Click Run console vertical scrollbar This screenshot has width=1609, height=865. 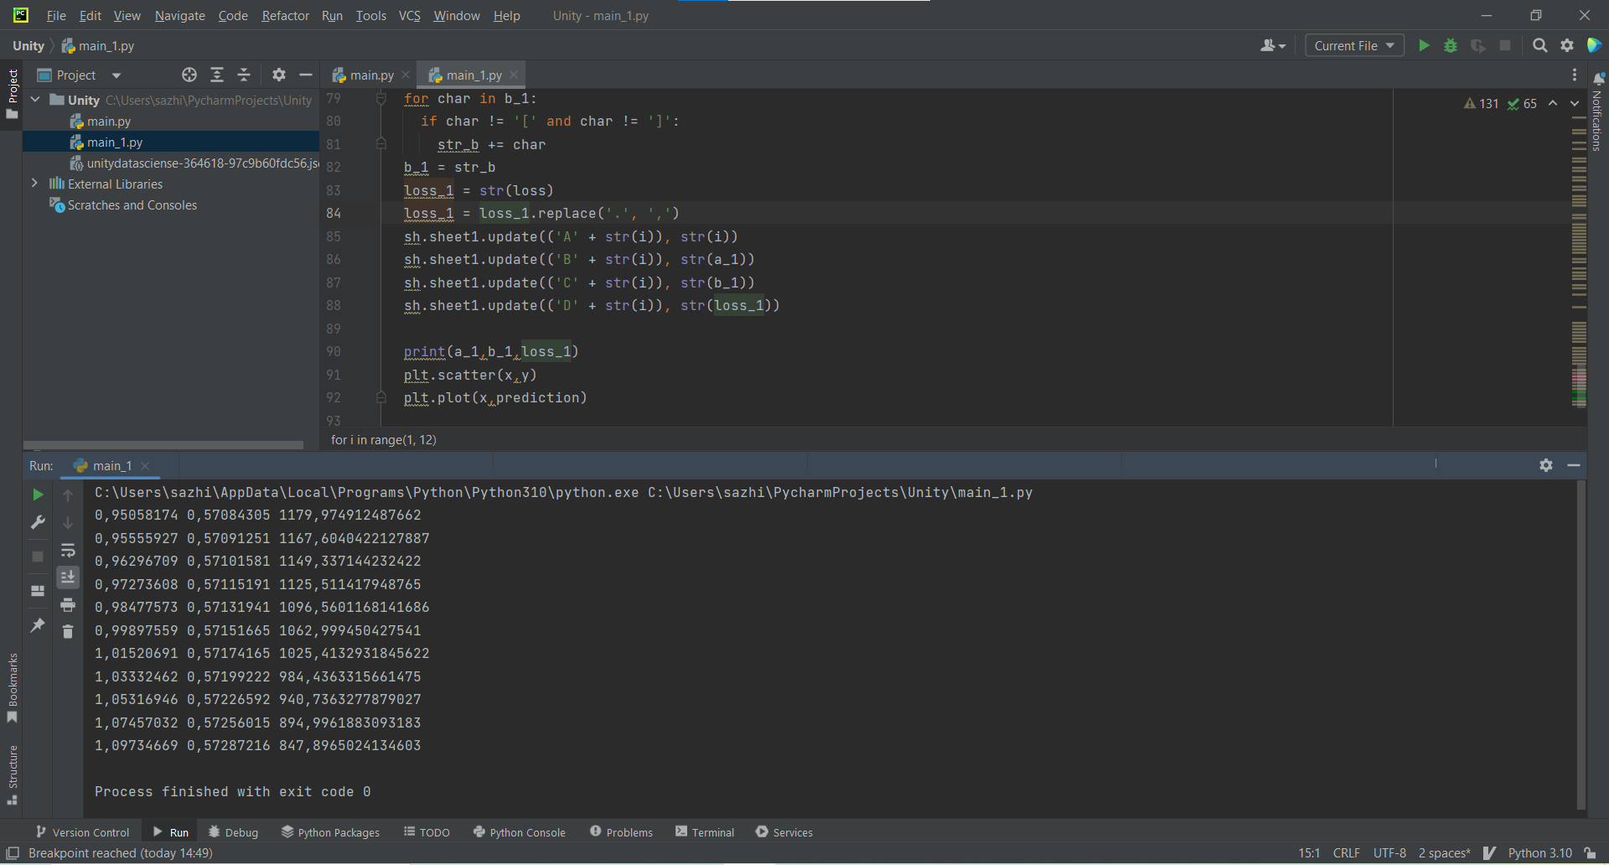click(1581, 645)
